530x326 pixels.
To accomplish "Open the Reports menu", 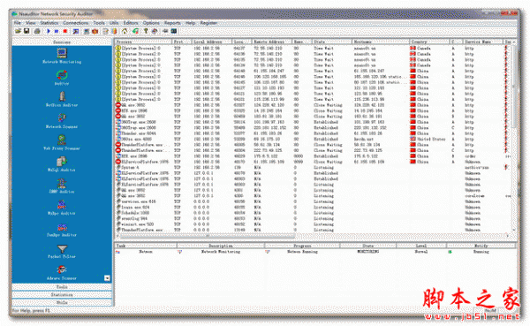I will [172, 23].
